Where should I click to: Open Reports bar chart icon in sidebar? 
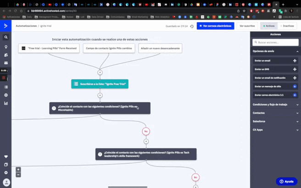coord(6,103)
